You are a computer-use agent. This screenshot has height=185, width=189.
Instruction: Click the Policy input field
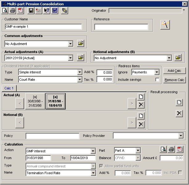[52, 136]
